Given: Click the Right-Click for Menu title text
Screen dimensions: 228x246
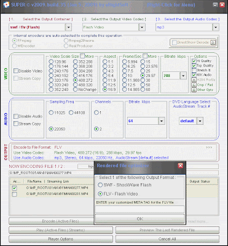Looking at the screenshot, I should tap(171, 5).
